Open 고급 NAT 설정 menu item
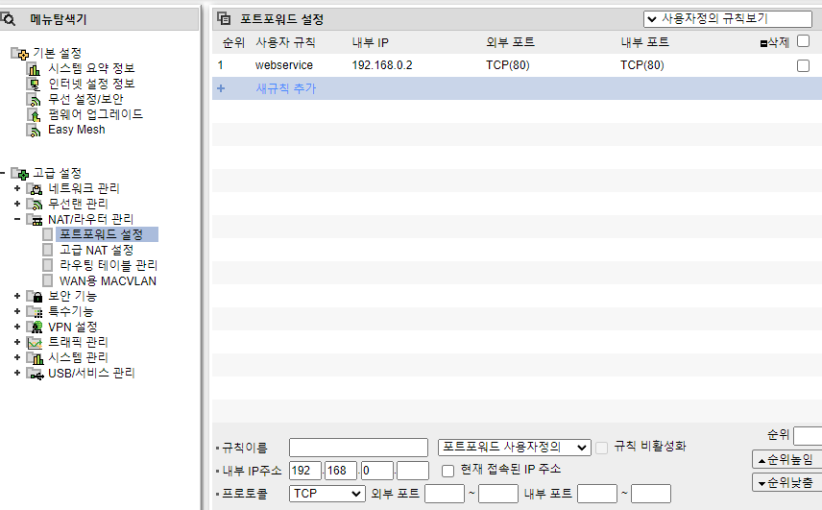 pyautogui.click(x=96, y=250)
